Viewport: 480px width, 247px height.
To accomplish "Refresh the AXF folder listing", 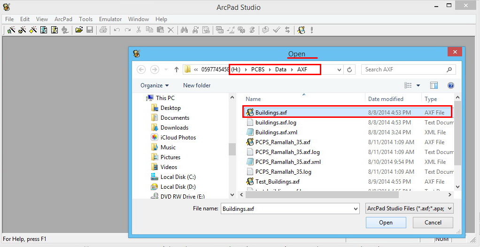I will pos(349,69).
